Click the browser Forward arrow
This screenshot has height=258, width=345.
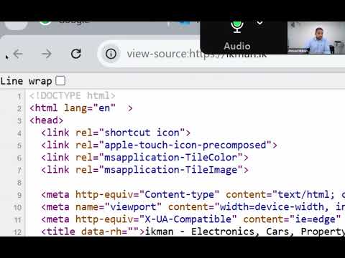[x=47, y=54]
